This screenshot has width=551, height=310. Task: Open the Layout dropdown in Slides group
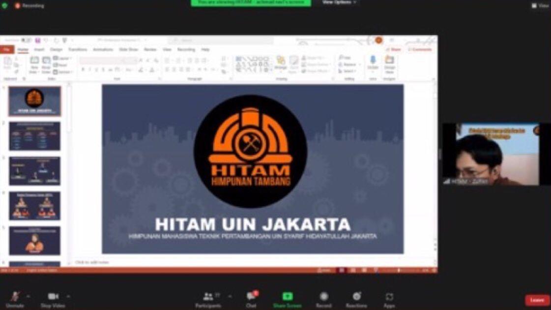[x=62, y=59]
